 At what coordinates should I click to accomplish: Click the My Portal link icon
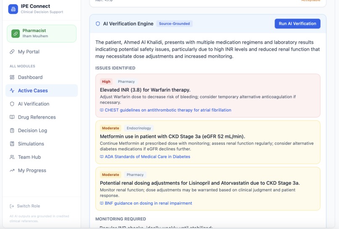[x=12, y=51]
